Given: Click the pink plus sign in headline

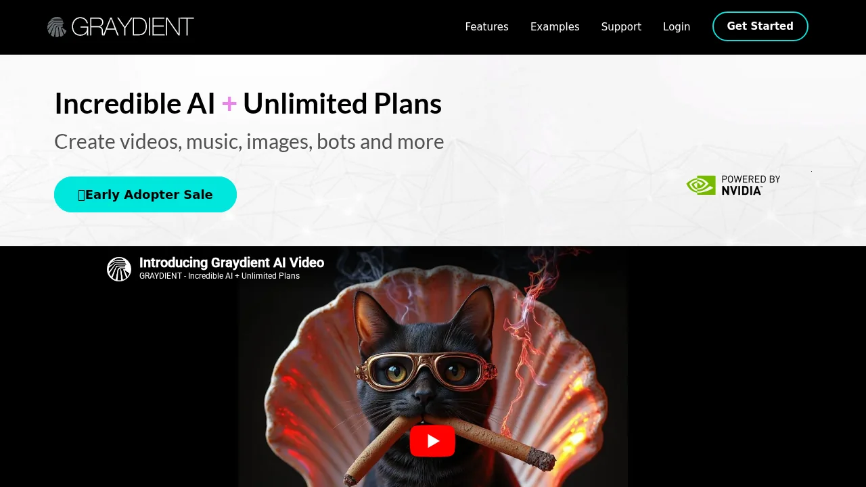Looking at the screenshot, I should [x=229, y=103].
